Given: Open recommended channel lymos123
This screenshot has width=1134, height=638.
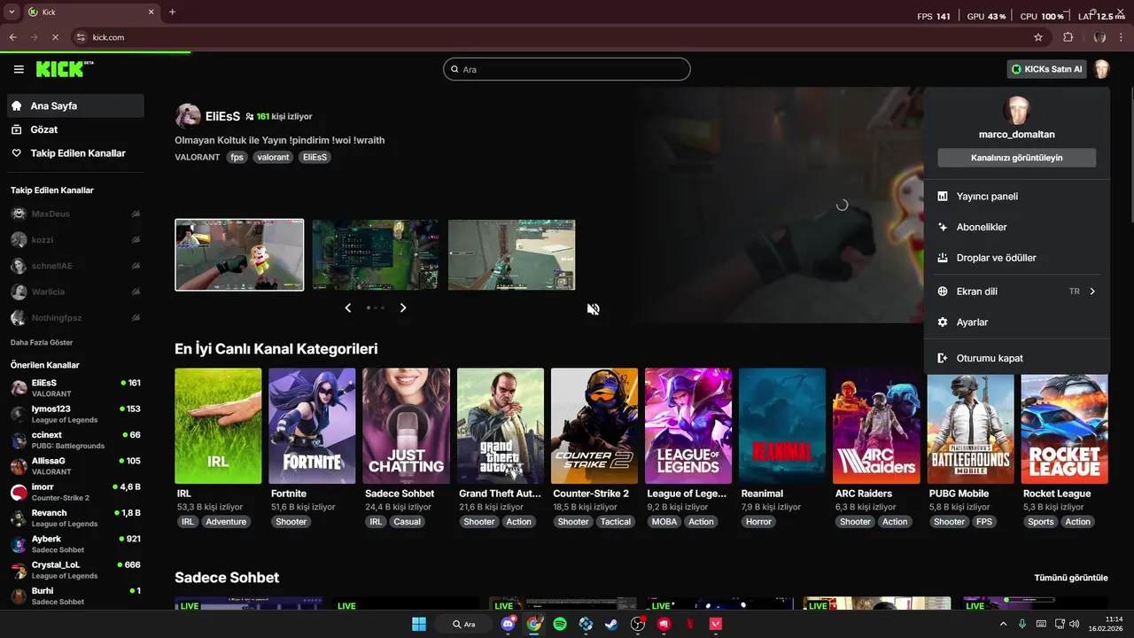Looking at the screenshot, I should [x=75, y=414].
